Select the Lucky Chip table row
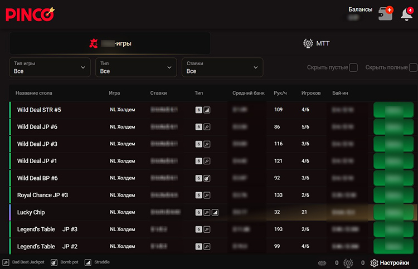Image resolution: width=418 pixels, height=269 pixels. tap(31, 212)
